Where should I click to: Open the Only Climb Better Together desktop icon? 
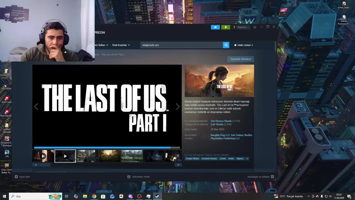point(7,169)
